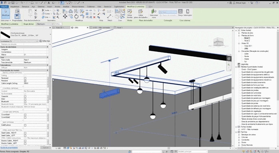This screenshot has height=153, width=279.
Task: Open the Interruptor system tool
Action: [187, 13]
